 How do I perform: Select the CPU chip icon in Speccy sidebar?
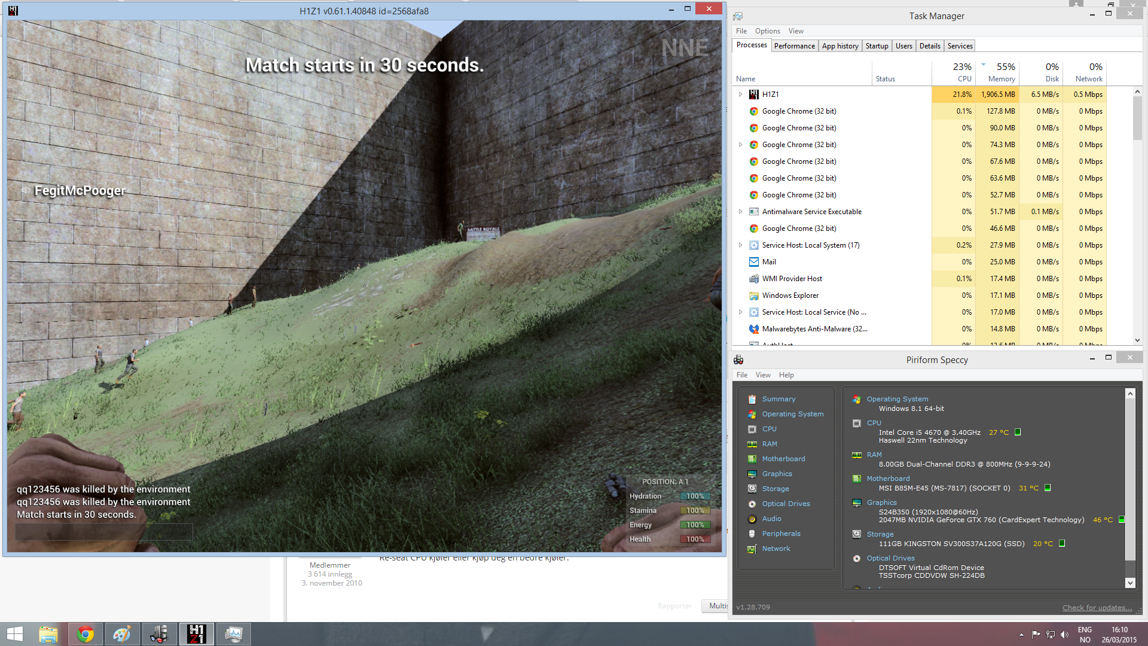pyautogui.click(x=752, y=429)
